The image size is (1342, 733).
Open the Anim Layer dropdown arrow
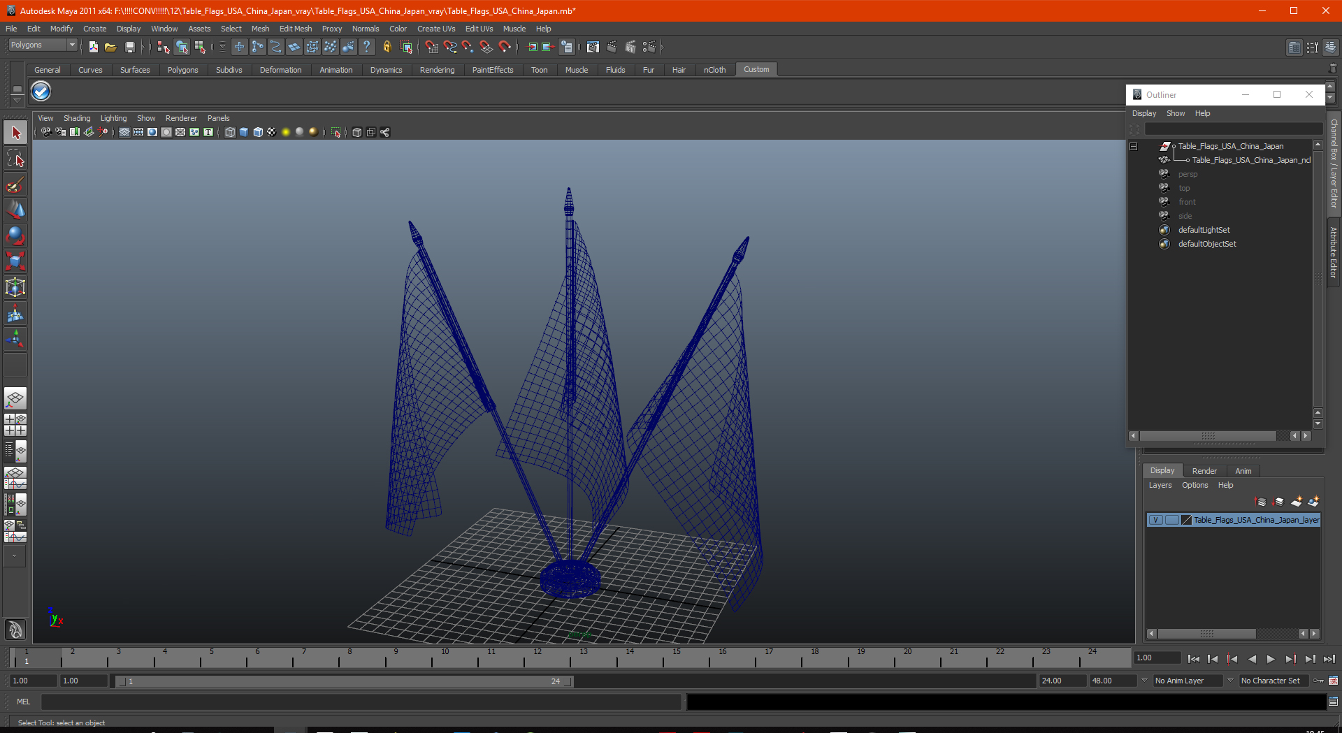(1144, 681)
